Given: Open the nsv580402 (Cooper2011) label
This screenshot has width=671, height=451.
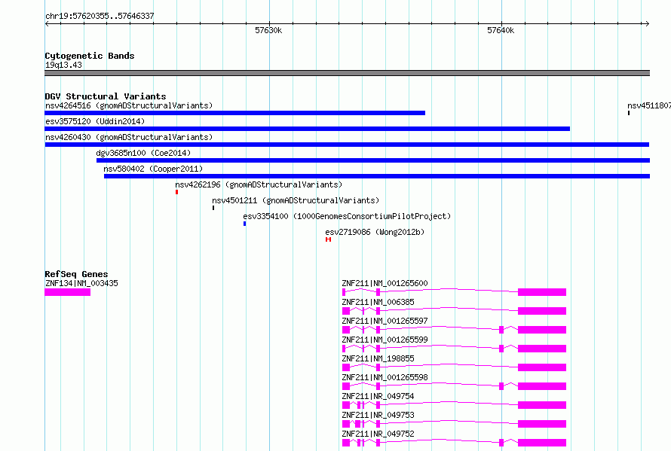Looking at the screenshot, I should point(153,169).
